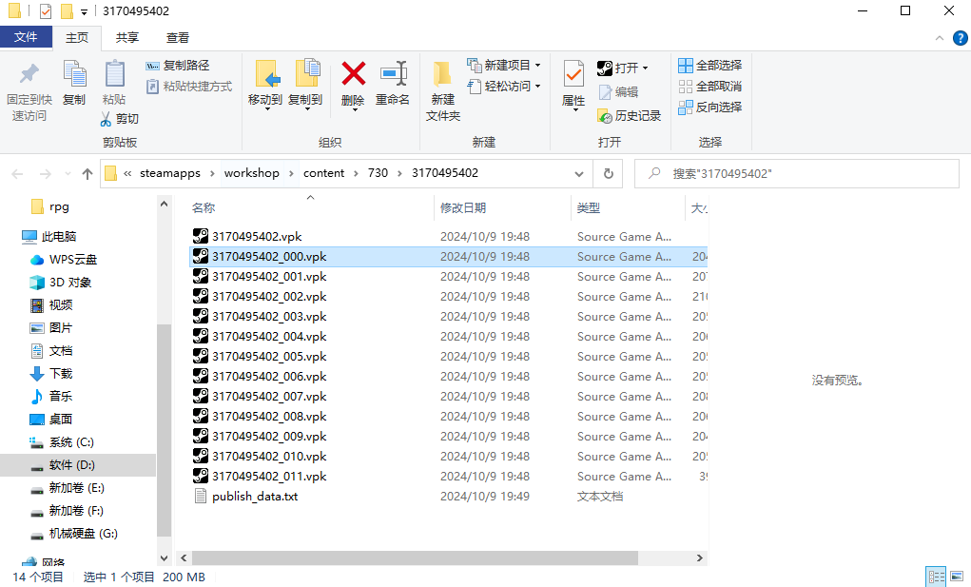971x587 pixels.
Task: Switch to large icons view in status bar
Action: [x=956, y=577]
